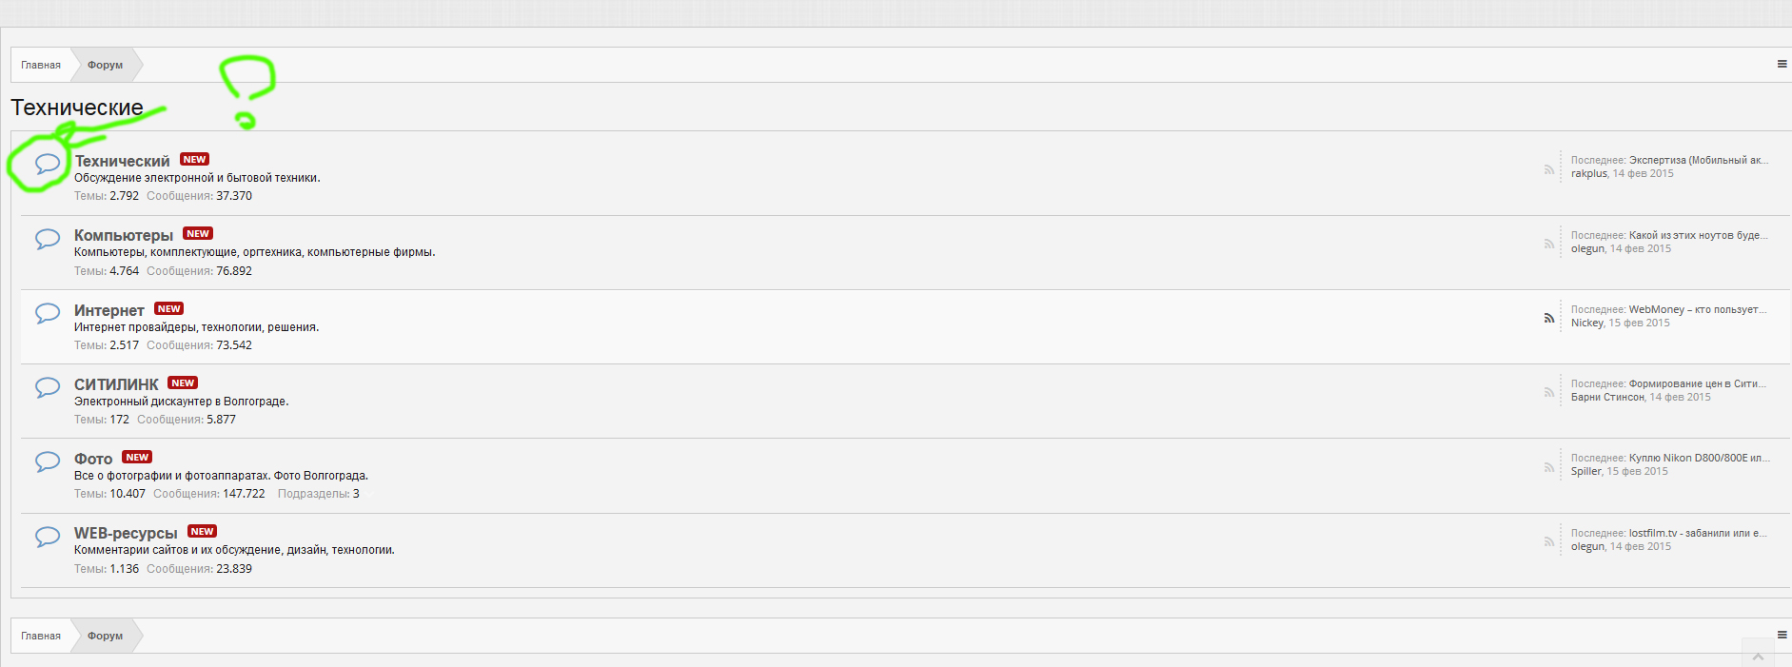Open RSS feed for Технический forum
The width and height of the screenshot is (1792, 667).
[x=1549, y=169]
